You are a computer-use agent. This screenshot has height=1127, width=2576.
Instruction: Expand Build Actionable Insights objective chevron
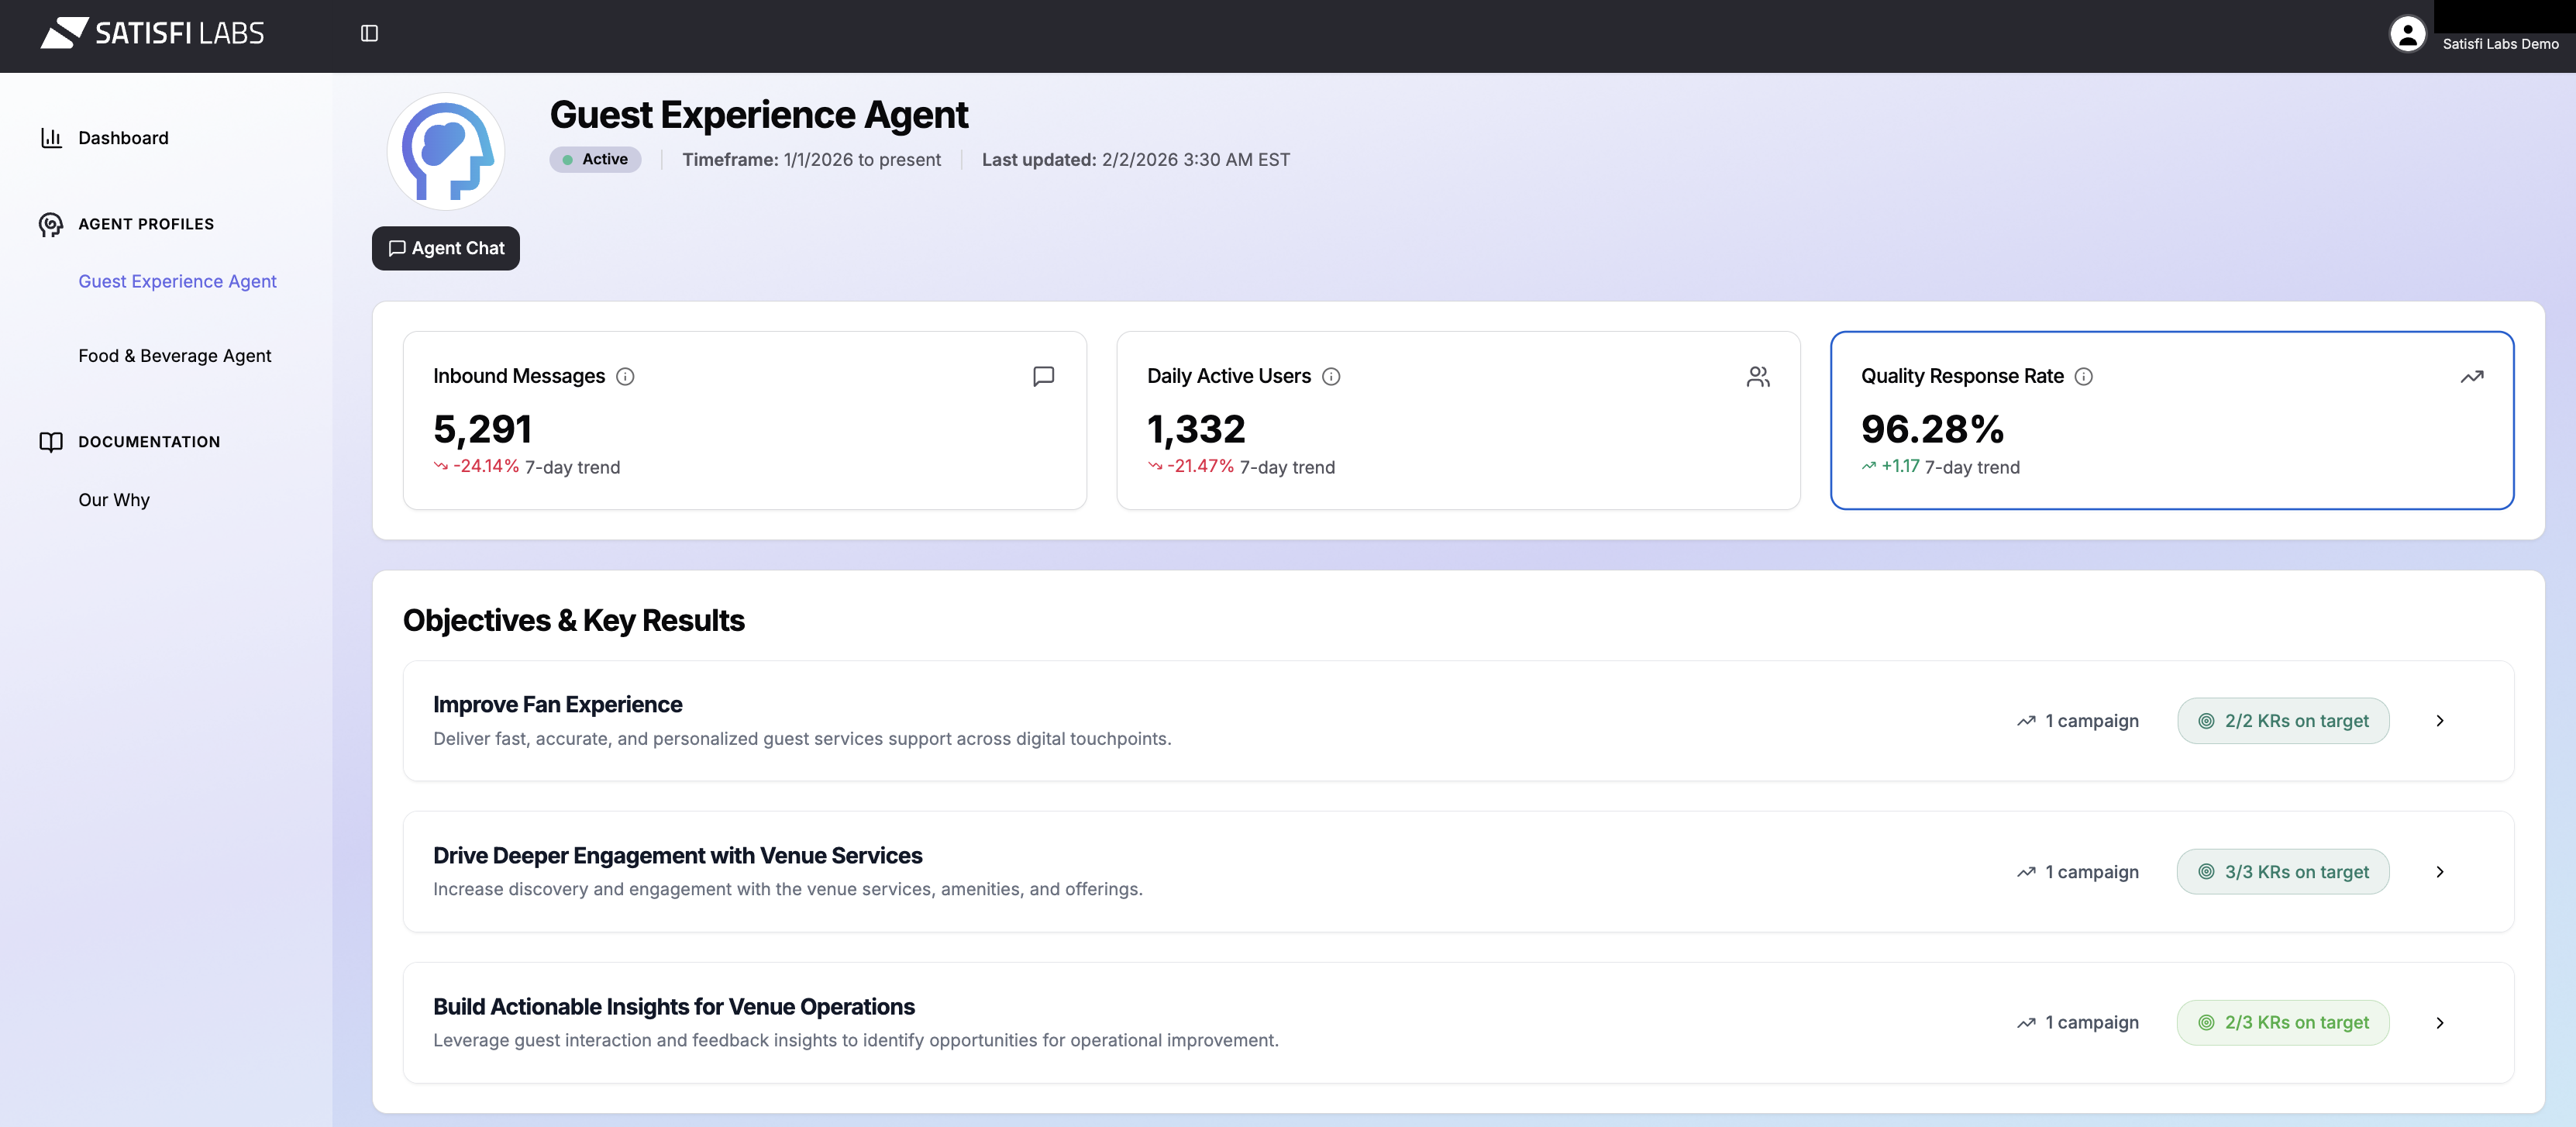coord(2439,1022)
